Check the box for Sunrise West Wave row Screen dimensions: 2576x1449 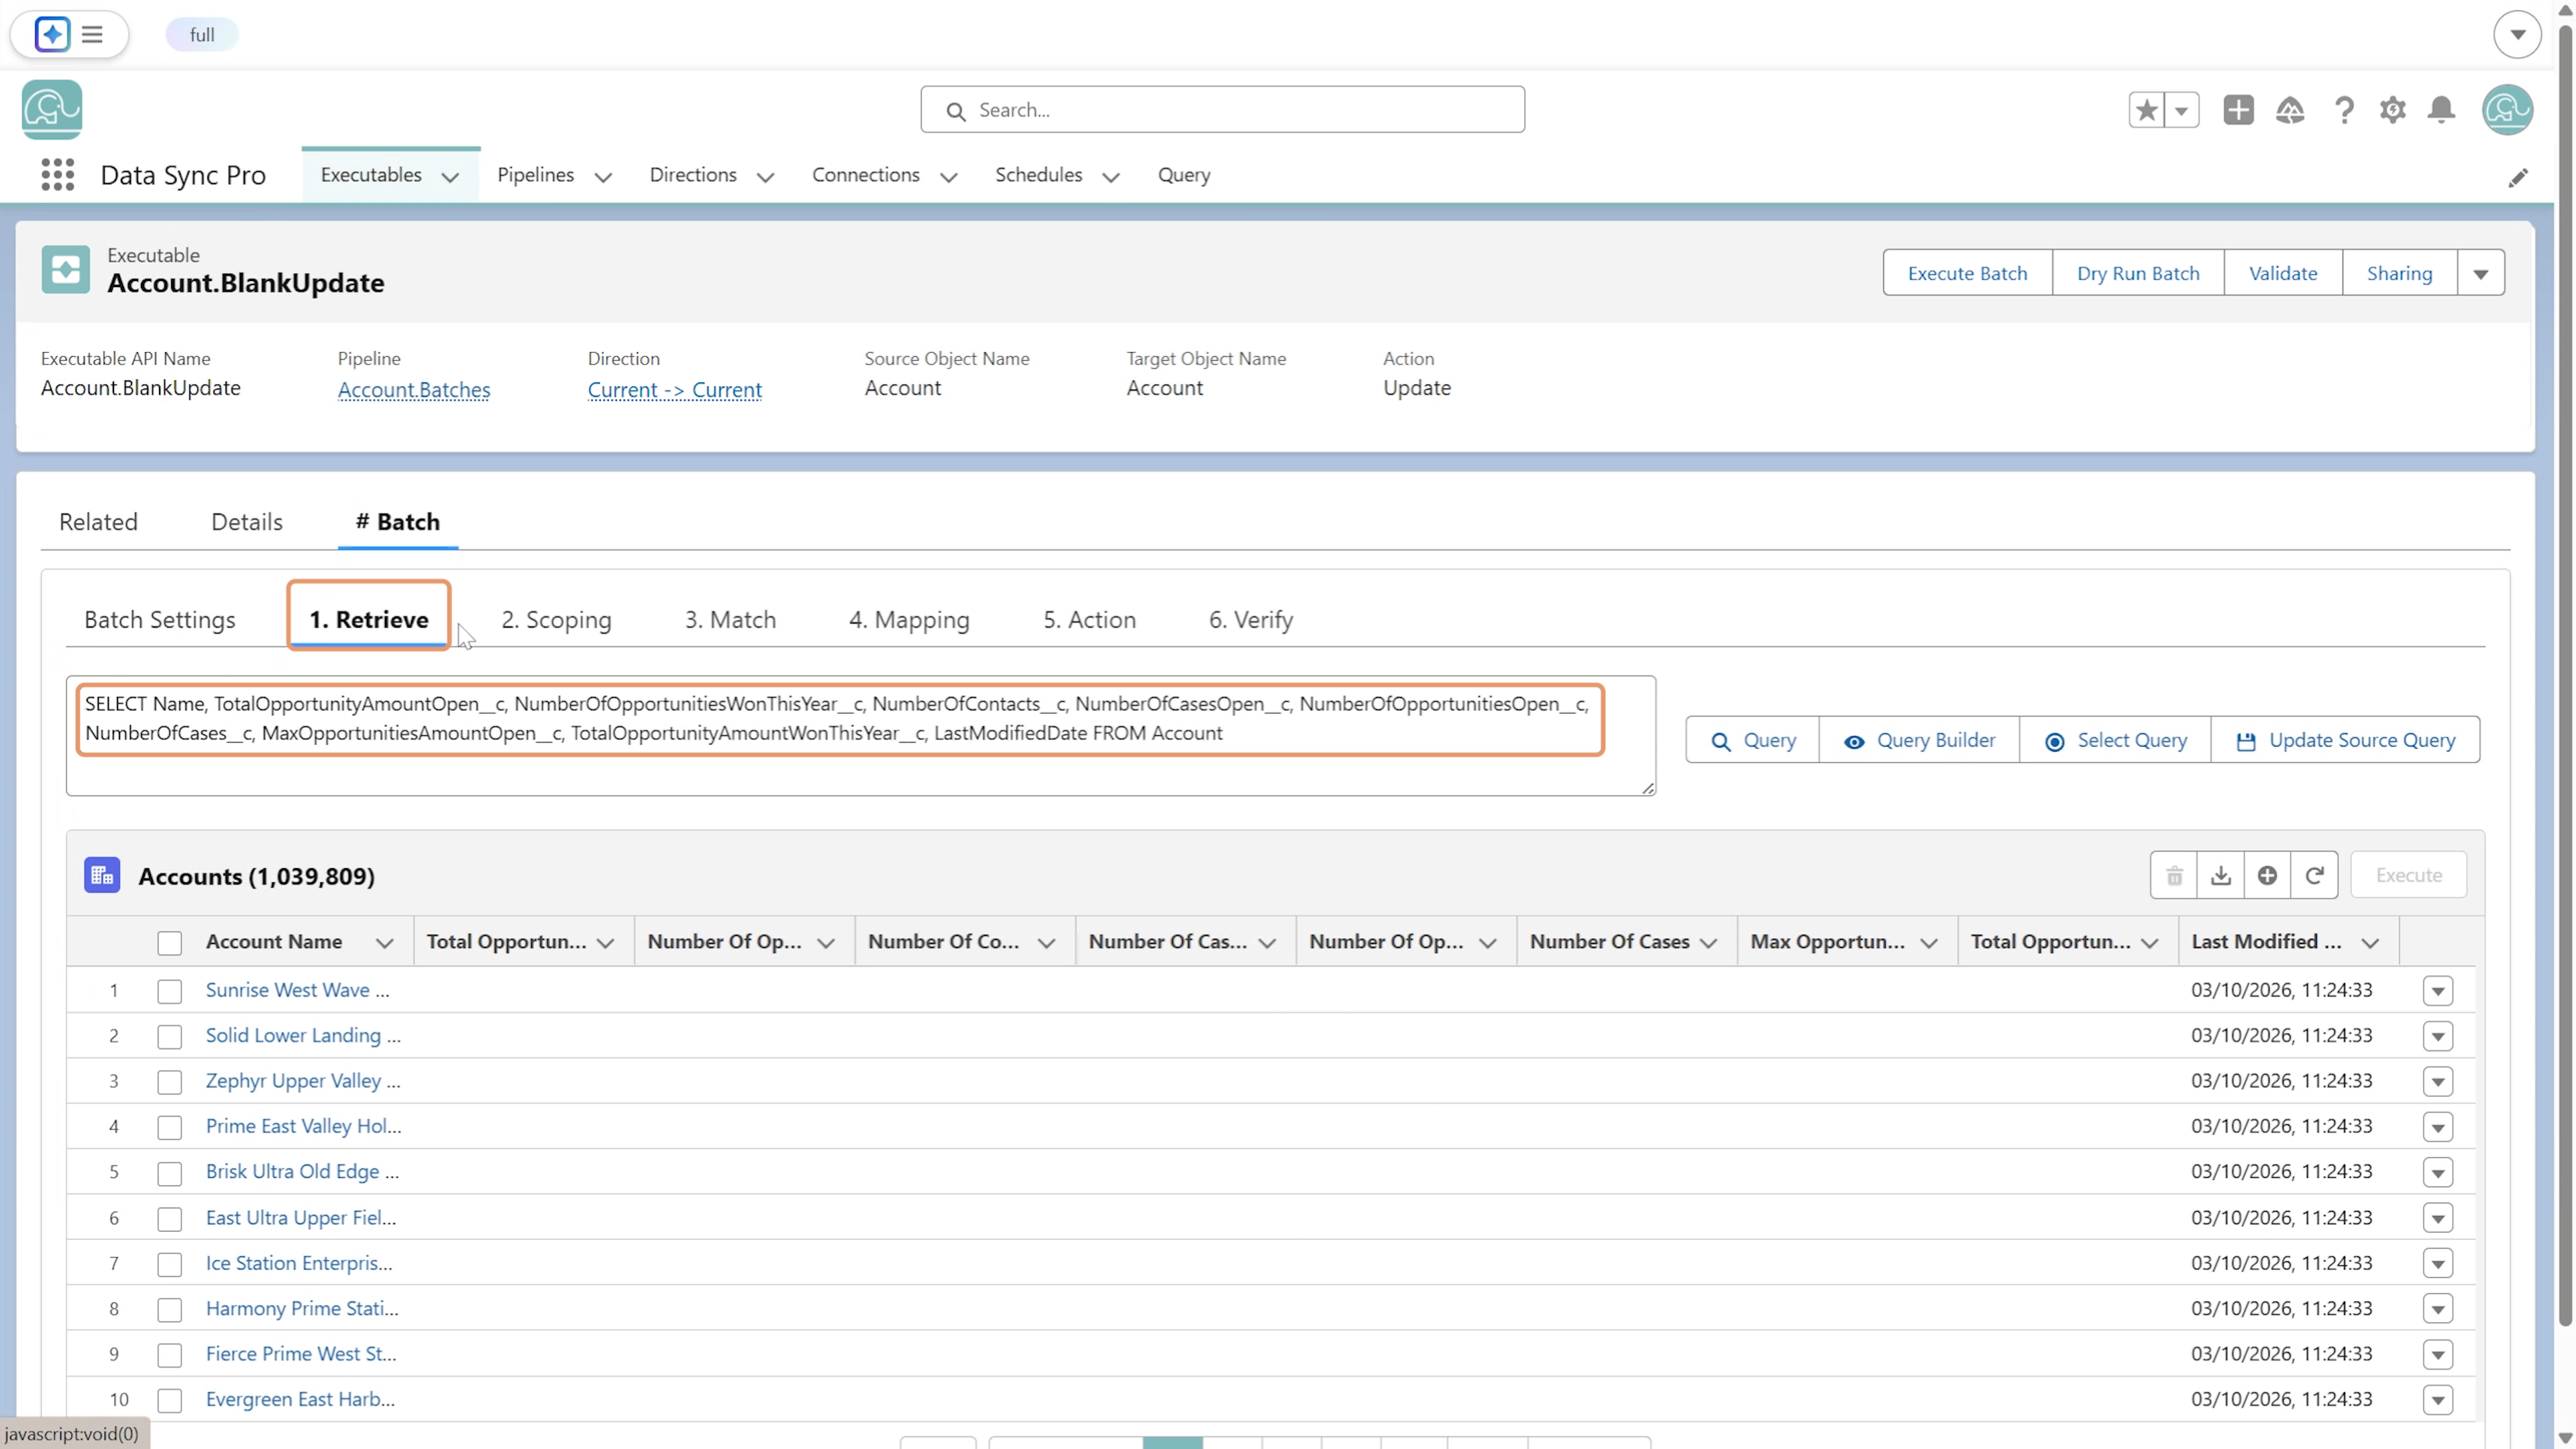click(x=170, y=991)
